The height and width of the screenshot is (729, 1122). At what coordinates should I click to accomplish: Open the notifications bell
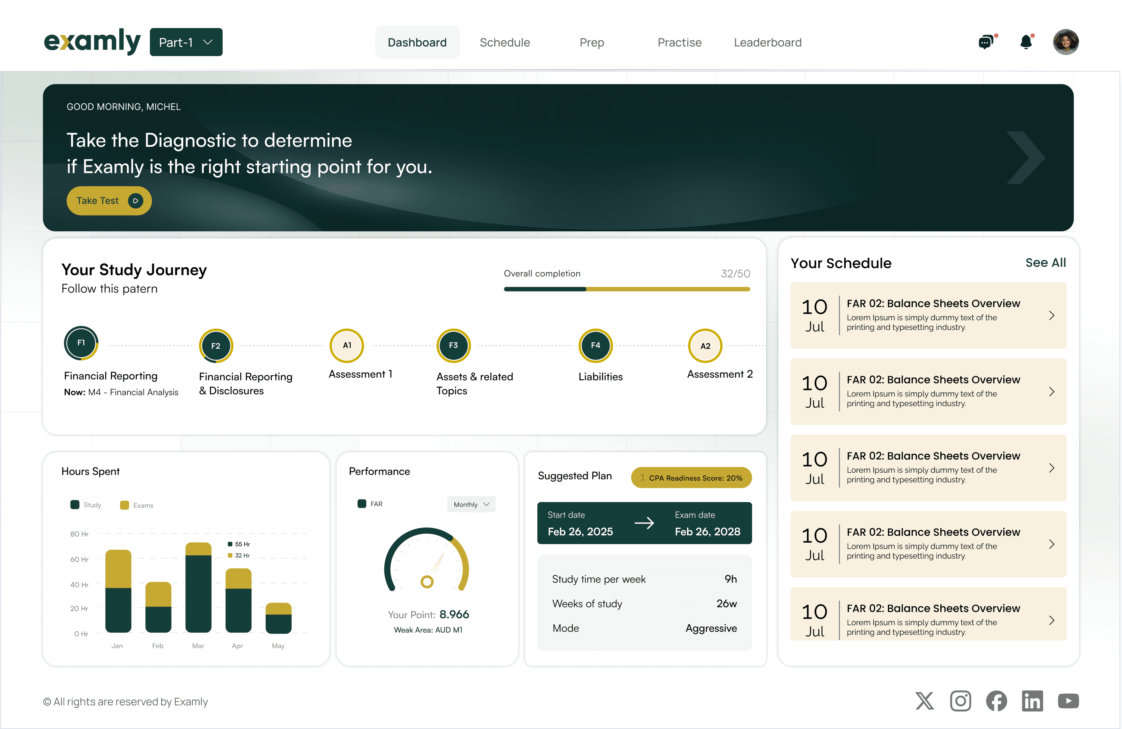pos(1026,42)
